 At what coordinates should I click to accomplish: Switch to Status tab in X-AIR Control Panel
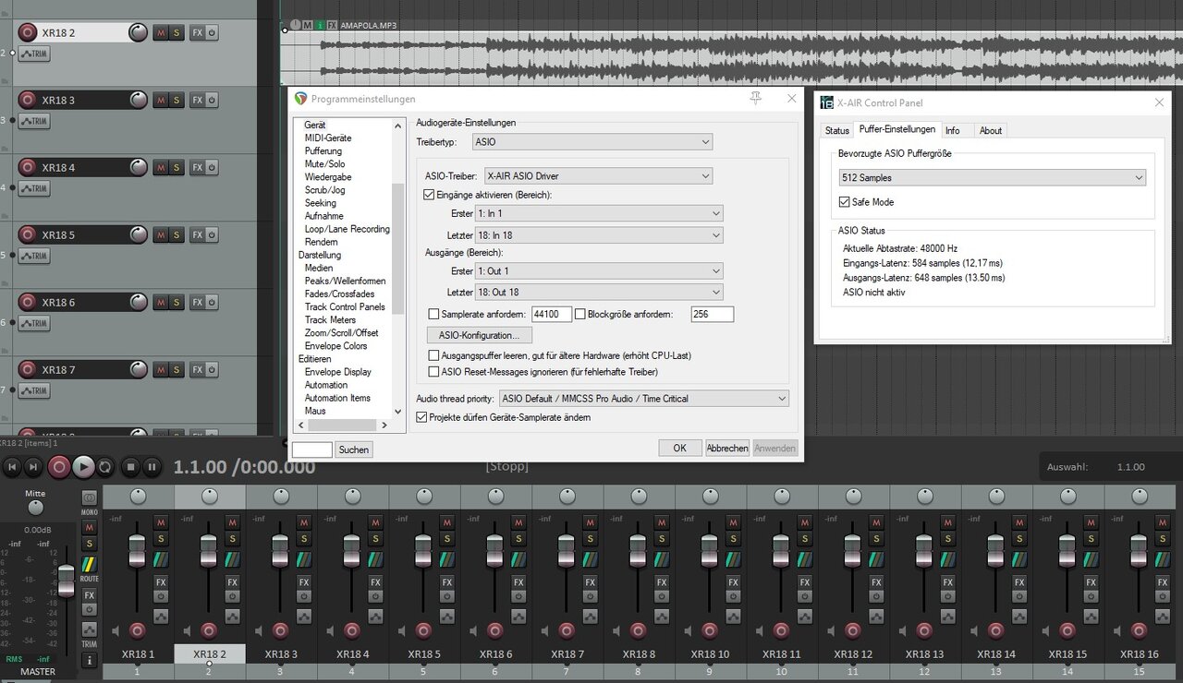[836, 130]
